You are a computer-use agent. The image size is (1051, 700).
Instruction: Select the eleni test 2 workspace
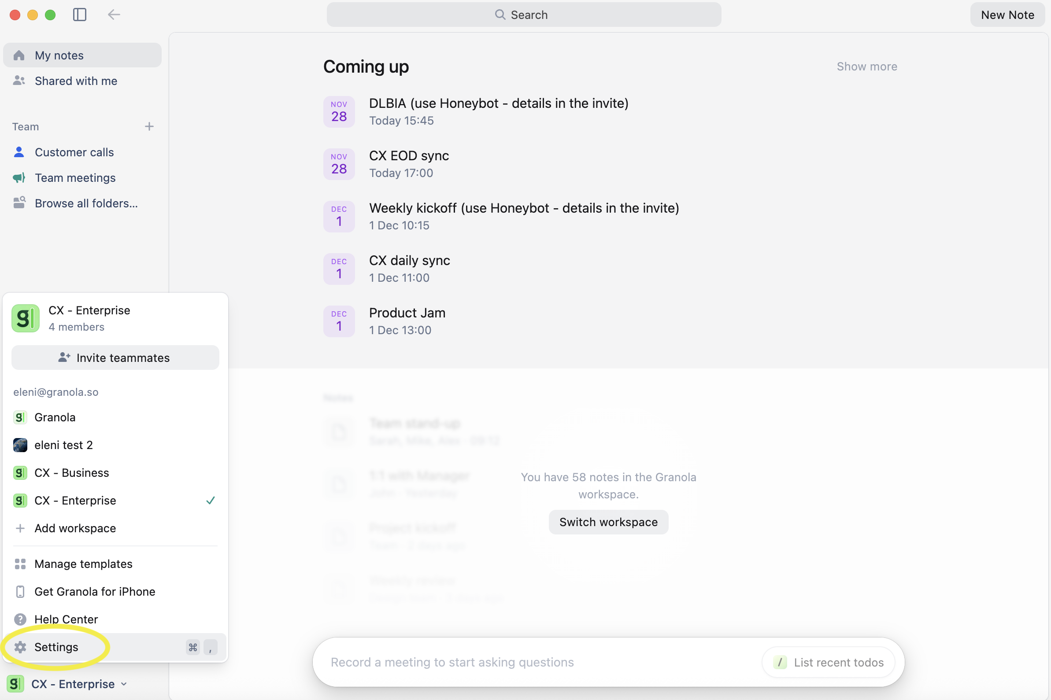[63, 445]
